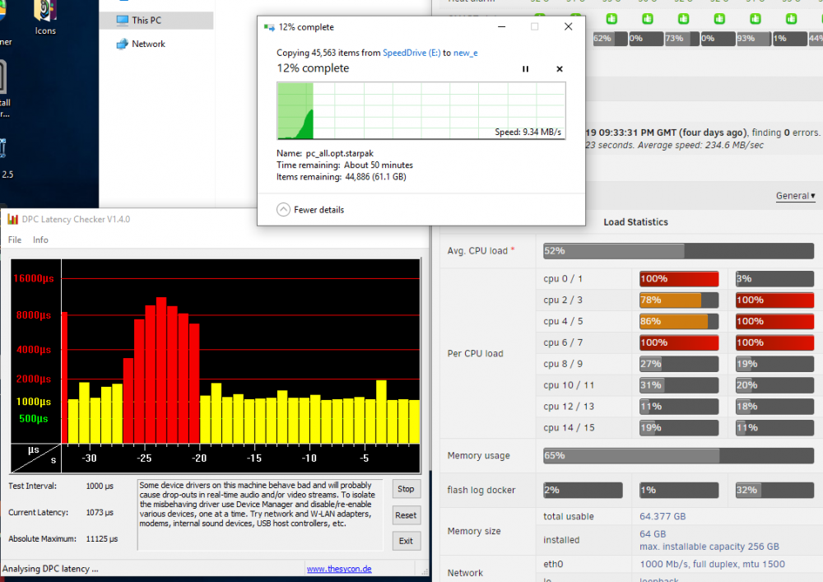This screenshot has width=823, height=582.
Task: Select This PC in Explorer navigation
Action: [156, 21]
